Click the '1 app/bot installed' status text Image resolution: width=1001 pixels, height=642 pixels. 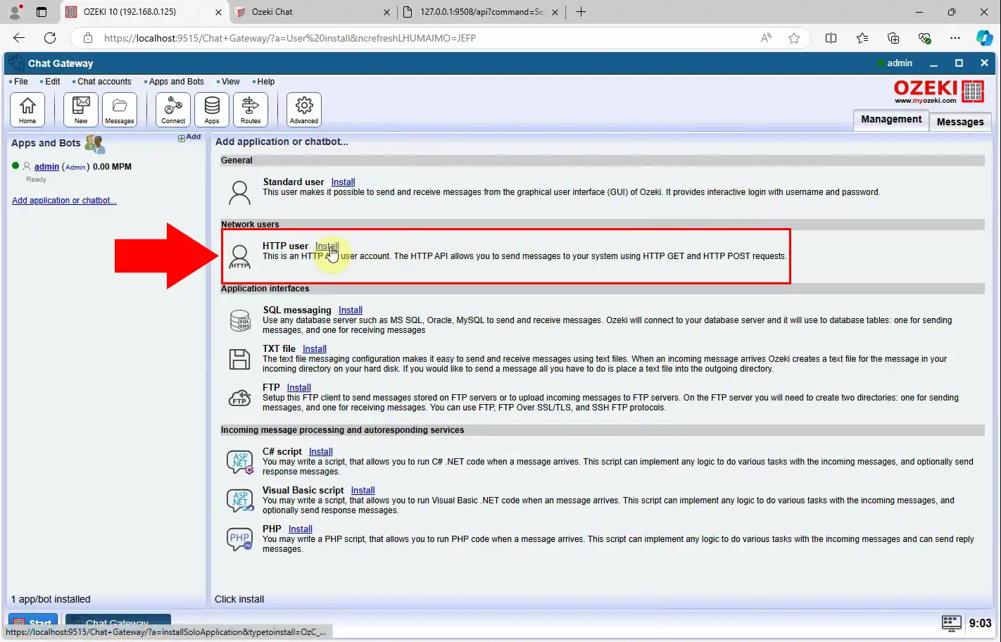51,599
